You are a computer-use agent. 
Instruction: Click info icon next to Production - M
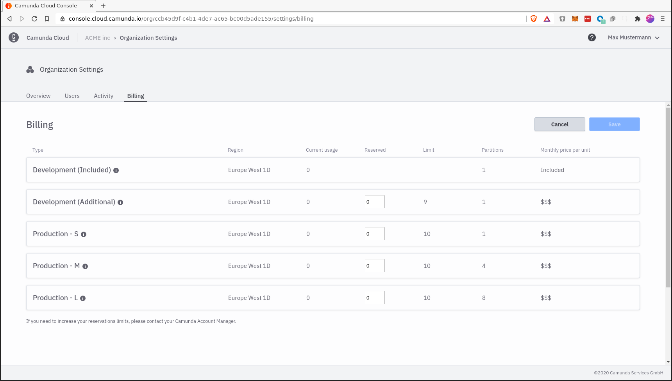tap(85, 266)
